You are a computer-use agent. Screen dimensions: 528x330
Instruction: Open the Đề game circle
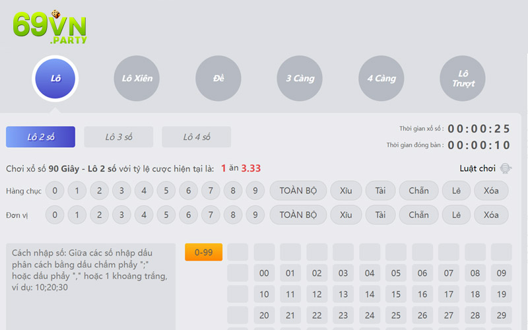[218, 79]
